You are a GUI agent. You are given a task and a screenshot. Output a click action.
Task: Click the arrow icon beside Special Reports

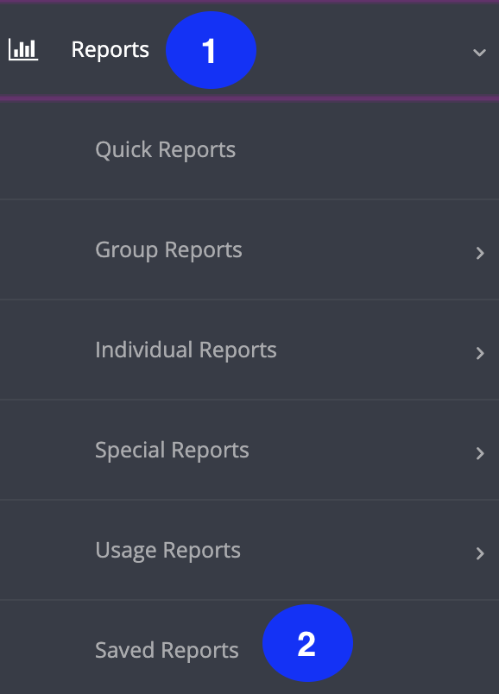[x=480, y=453]
